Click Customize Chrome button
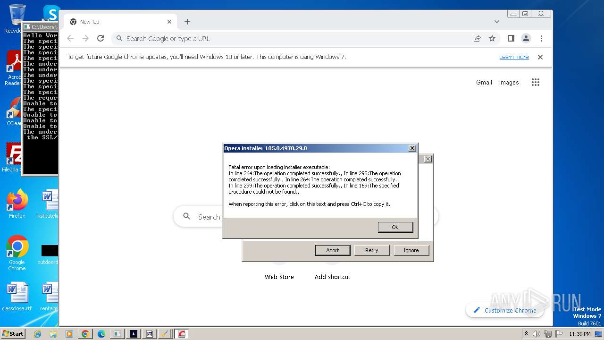The height and width of the screenshot is (340, 604). (505, 310)
